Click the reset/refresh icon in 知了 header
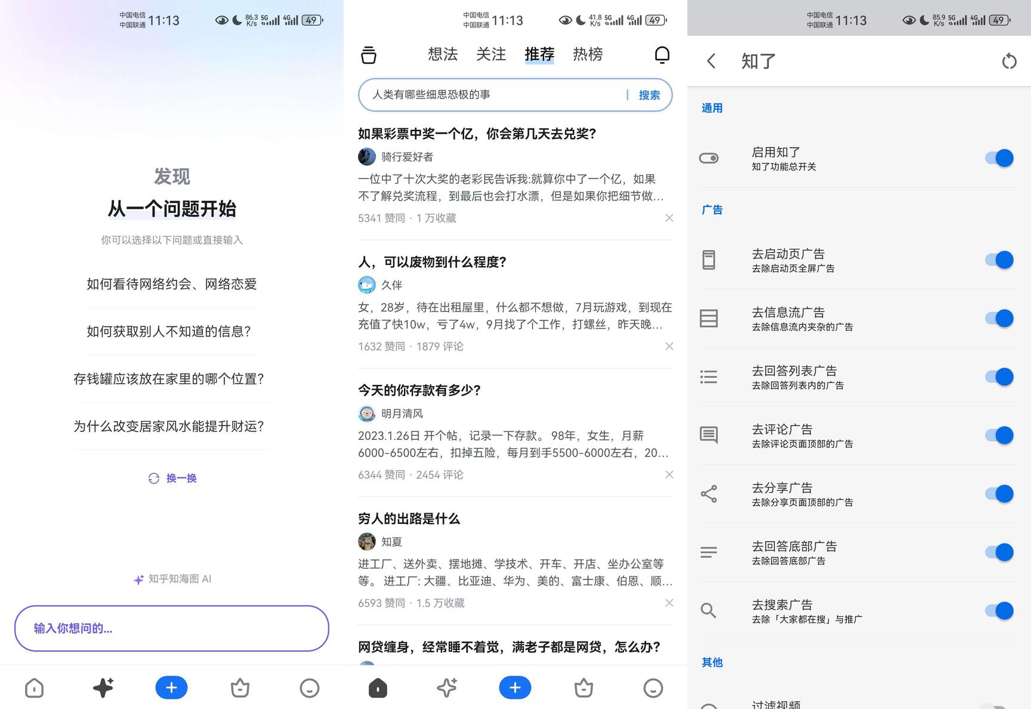This screenshot has width=1031, height=709. (1009, 61)
